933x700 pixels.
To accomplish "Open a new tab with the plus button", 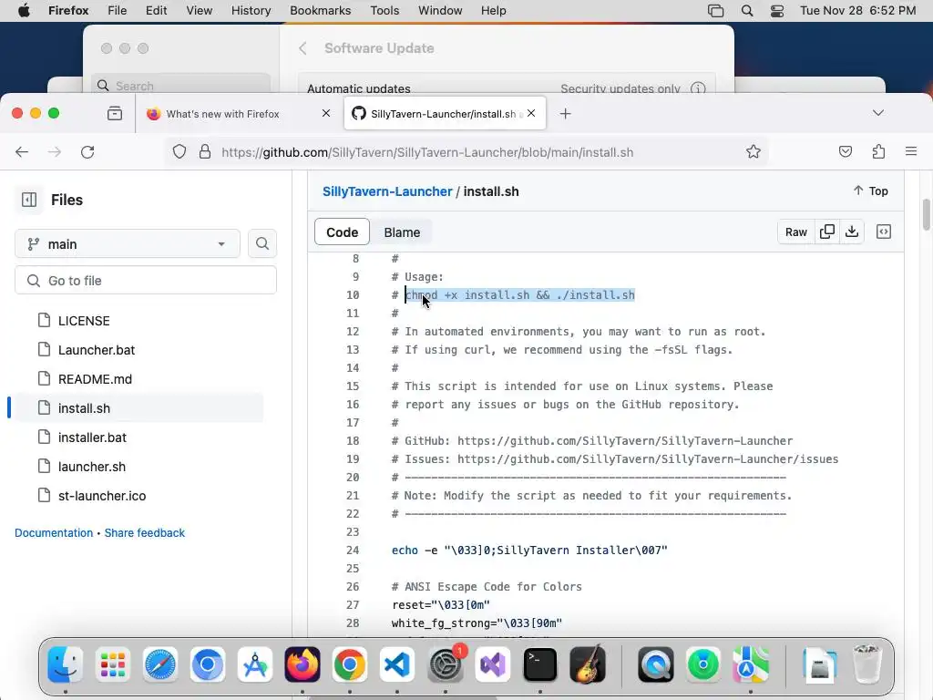I will 565,113.
